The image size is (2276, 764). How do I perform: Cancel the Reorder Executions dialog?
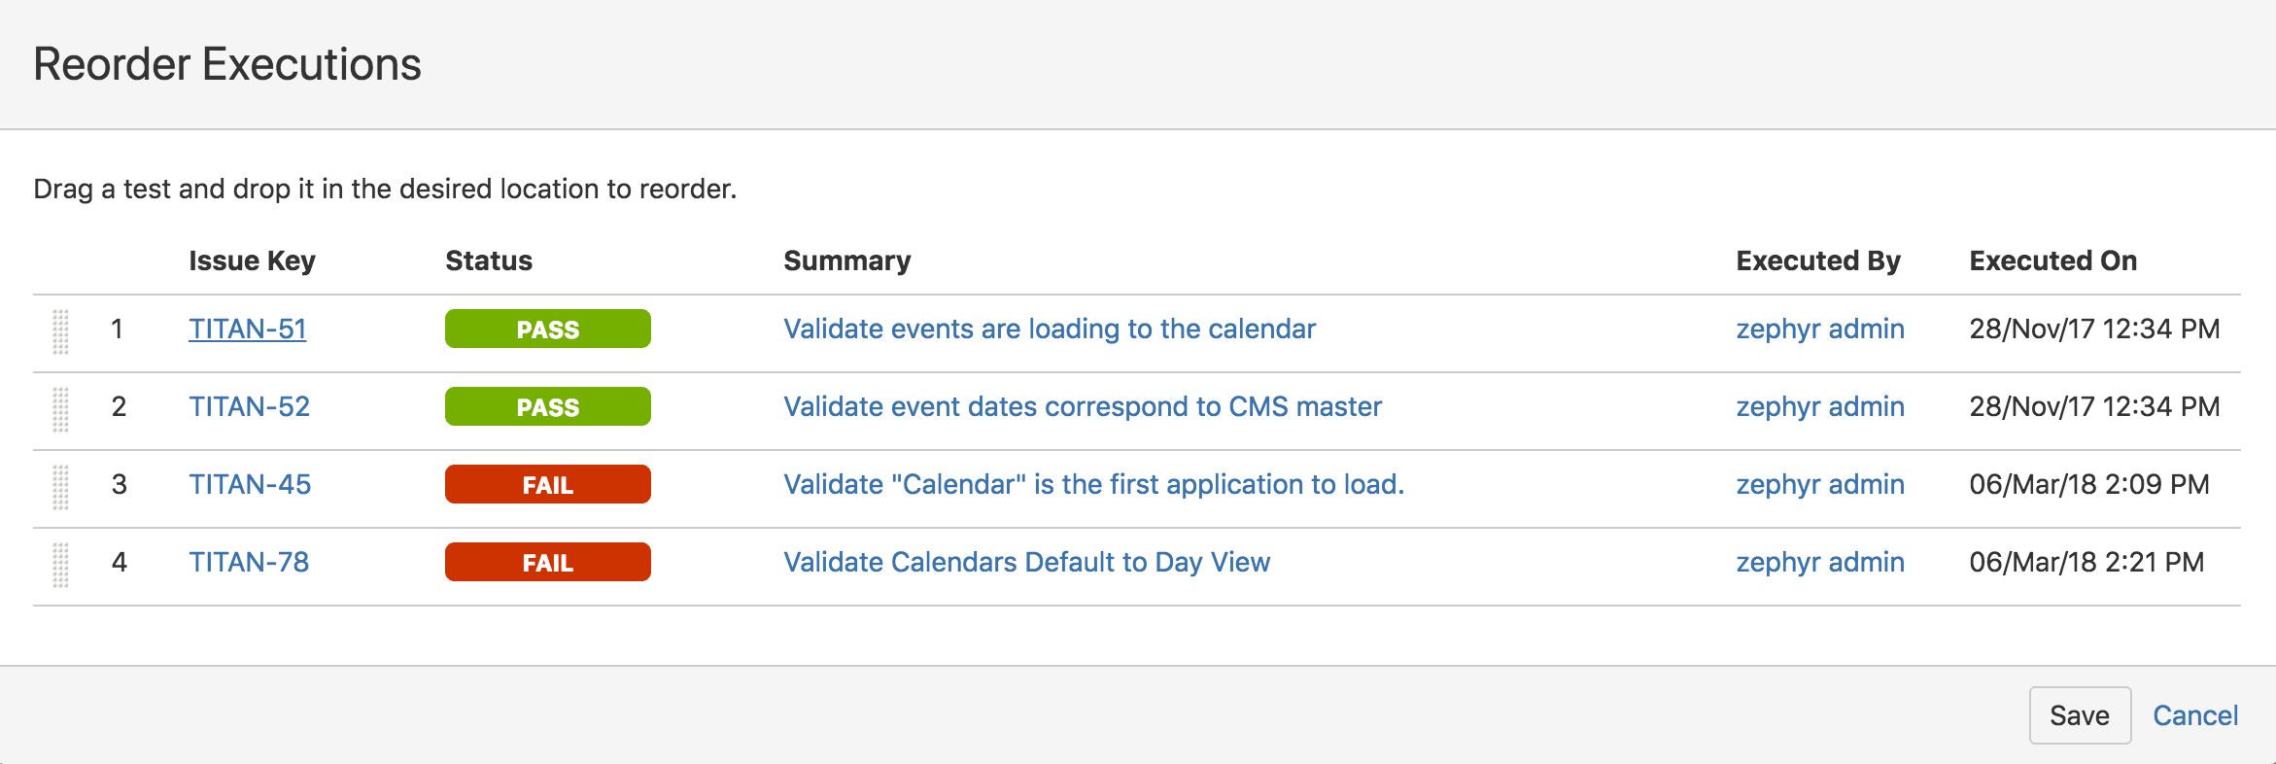pos(2195,715)
